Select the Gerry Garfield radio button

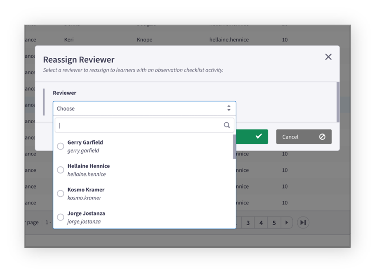[x=61, y=146]
